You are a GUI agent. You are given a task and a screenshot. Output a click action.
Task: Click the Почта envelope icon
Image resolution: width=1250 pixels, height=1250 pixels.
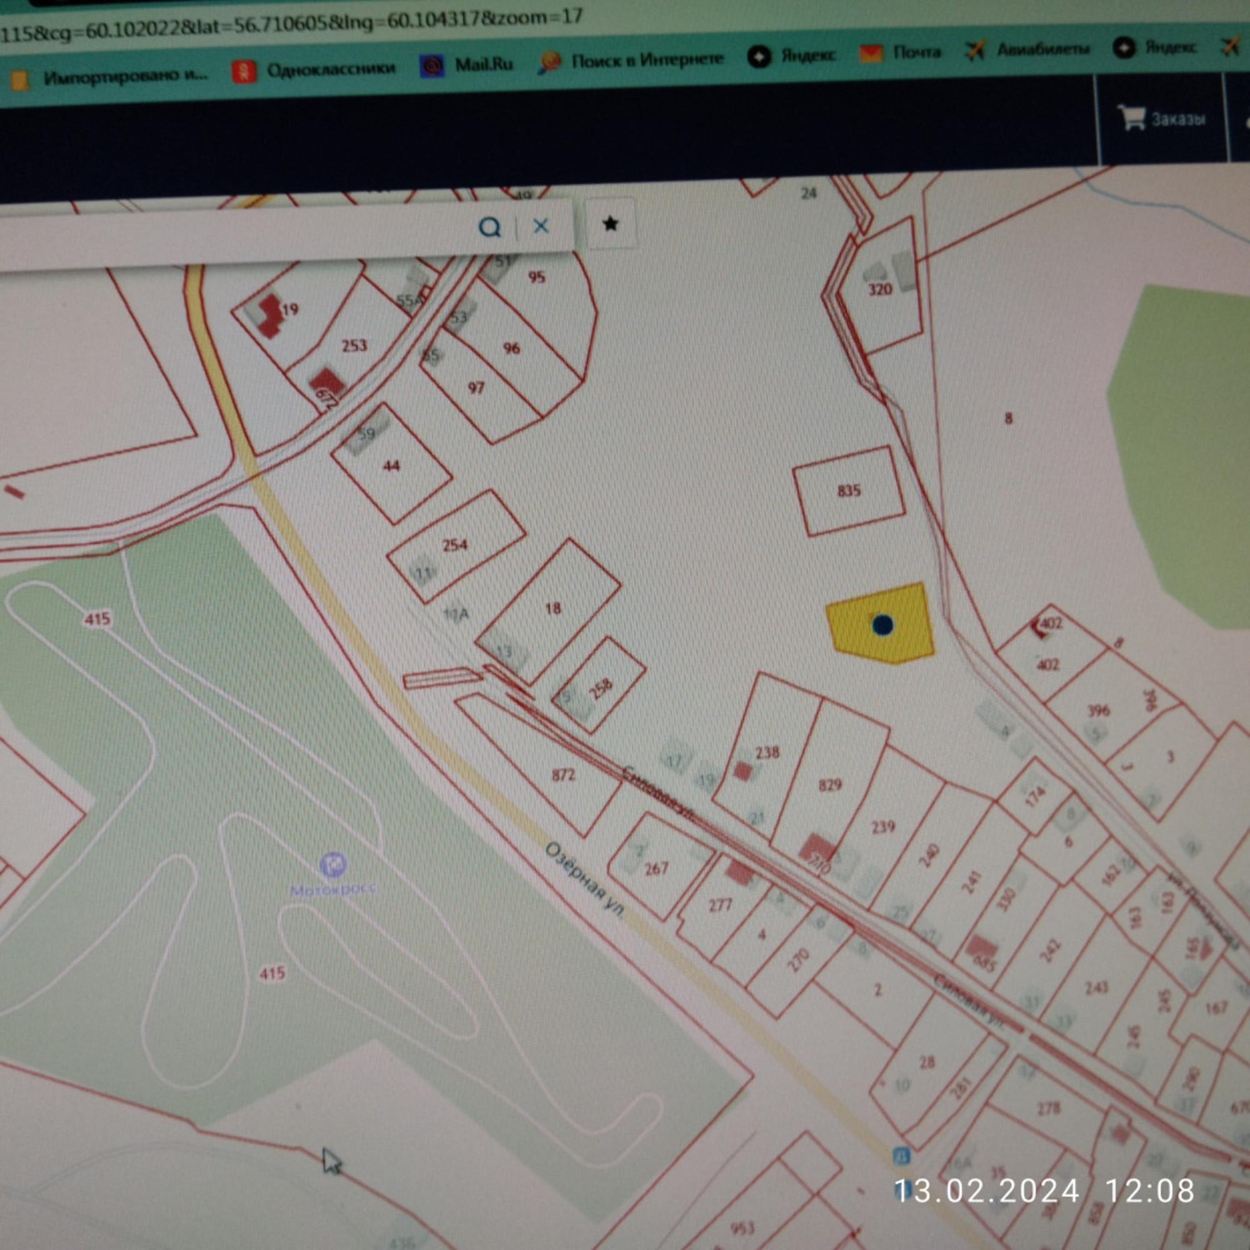pyautogui.click(x=871, y=54)
